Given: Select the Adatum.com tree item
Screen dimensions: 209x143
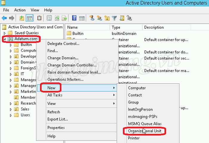Looking at the screenshot, I should [x=26, y=39].
